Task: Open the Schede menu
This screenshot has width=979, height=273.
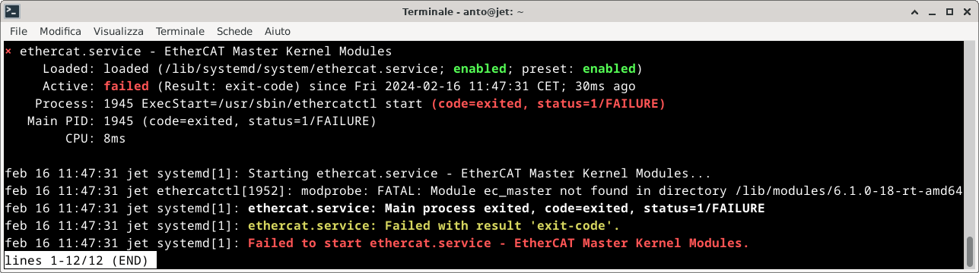Action: (234, 31)
